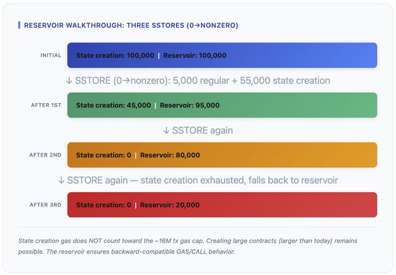This screenshot has width=396, height=275.
Task: Click the italic footnote about the ~16M gas cap
Action: [197, 247]
